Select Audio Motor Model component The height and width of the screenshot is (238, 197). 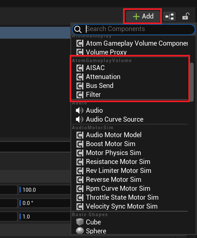coord(114,135)
